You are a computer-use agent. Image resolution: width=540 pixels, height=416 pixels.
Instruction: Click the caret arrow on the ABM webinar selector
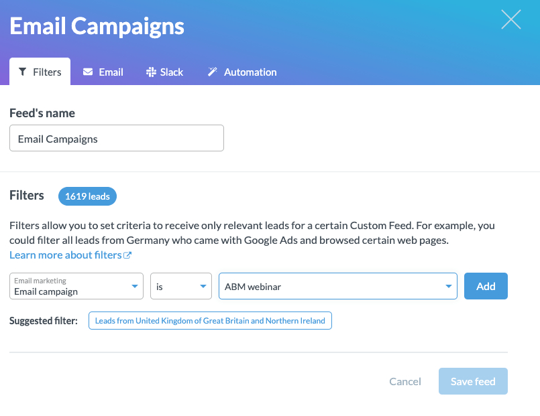click(448, 286)
